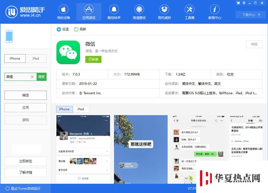Refresh page with 刷新 button
This screenshot has width=268, height=193.
point(80,29)
